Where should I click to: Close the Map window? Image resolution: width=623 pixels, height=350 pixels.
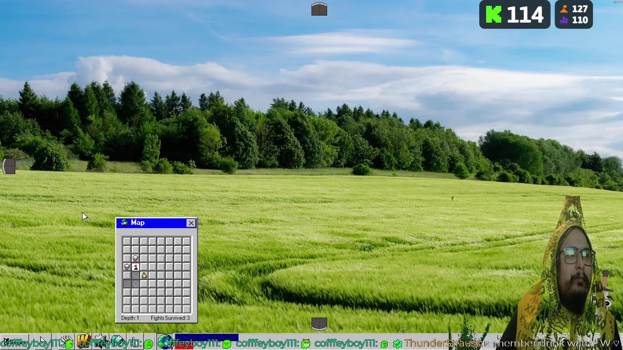coord(191,223)
